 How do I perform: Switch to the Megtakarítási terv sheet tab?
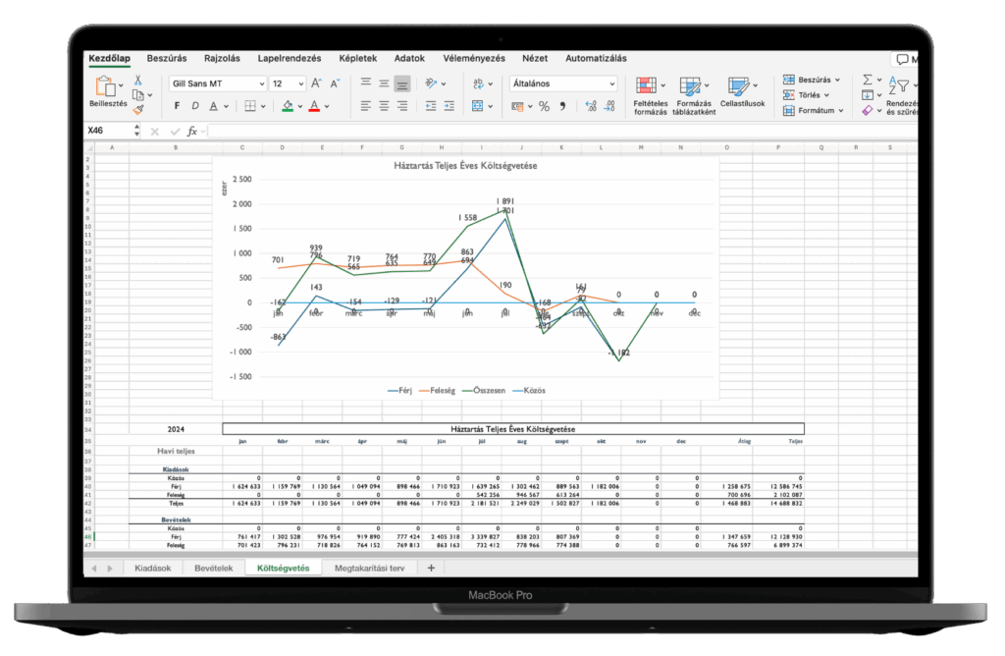[370, 569]
